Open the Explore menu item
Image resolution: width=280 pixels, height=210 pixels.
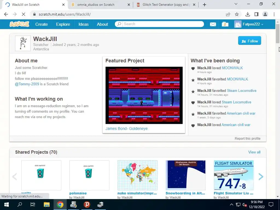pos(63,24)
